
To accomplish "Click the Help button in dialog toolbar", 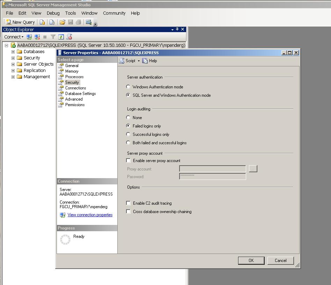I will pyautogui.click(x=149, y=61).
